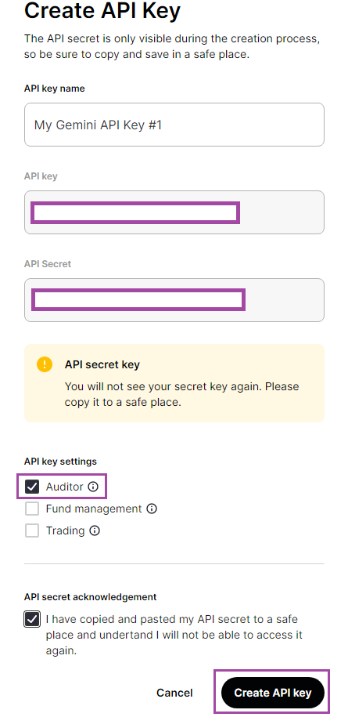Screen dimensions: 348x717
Task: Click the Create API key button
Action: 273,693
